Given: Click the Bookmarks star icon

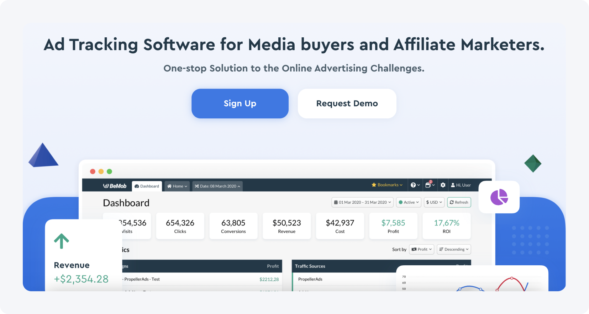Looking at the screenshot, I should coord(373,185).
